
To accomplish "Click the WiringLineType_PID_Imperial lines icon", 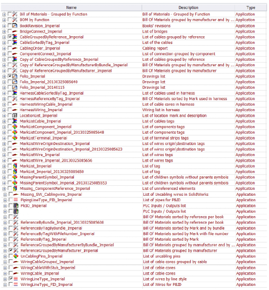I will (16, 285).
